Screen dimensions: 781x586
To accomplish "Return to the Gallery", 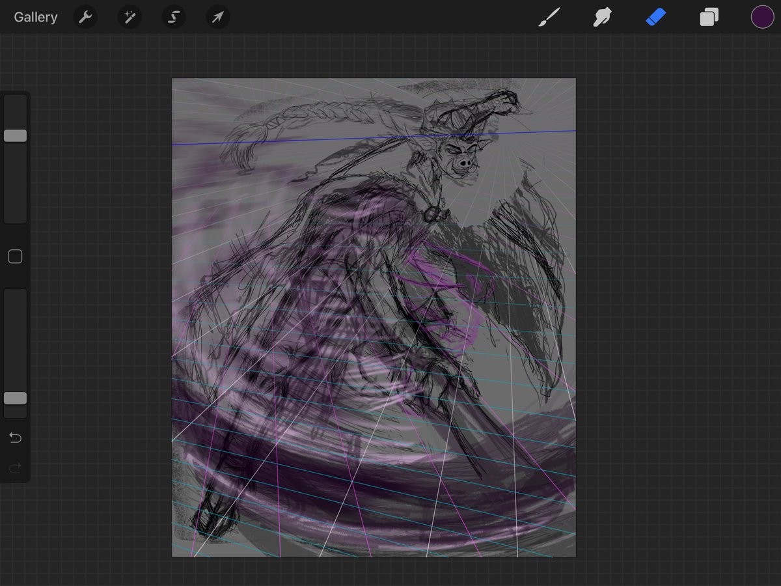I will (36, 17).
